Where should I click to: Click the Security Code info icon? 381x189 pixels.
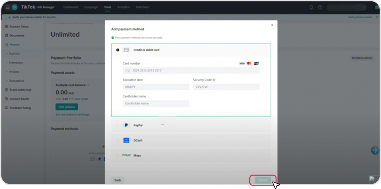214,80
